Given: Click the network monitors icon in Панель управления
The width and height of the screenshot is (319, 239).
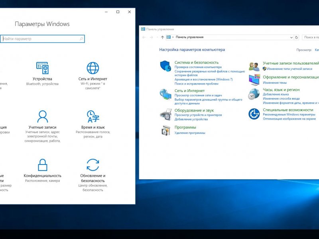Looking at the screenshot, I should click(165, 94).
